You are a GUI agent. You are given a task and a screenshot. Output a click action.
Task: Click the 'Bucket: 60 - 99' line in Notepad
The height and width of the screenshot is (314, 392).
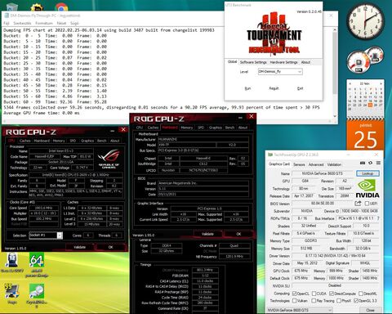pyautogui.click(x=55, y=101)
